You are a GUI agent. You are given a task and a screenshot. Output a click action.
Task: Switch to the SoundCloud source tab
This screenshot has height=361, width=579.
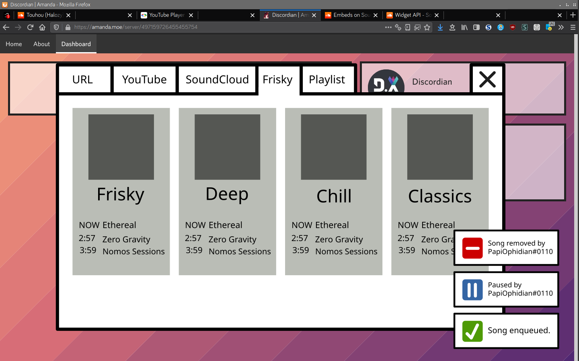pyautogui.click(x=217, y=79)
